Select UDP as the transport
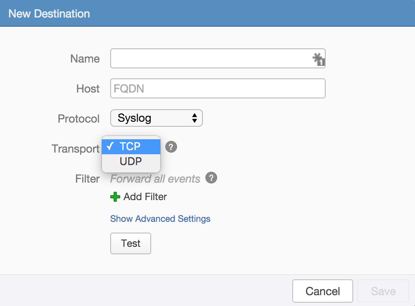 point(131,161)
